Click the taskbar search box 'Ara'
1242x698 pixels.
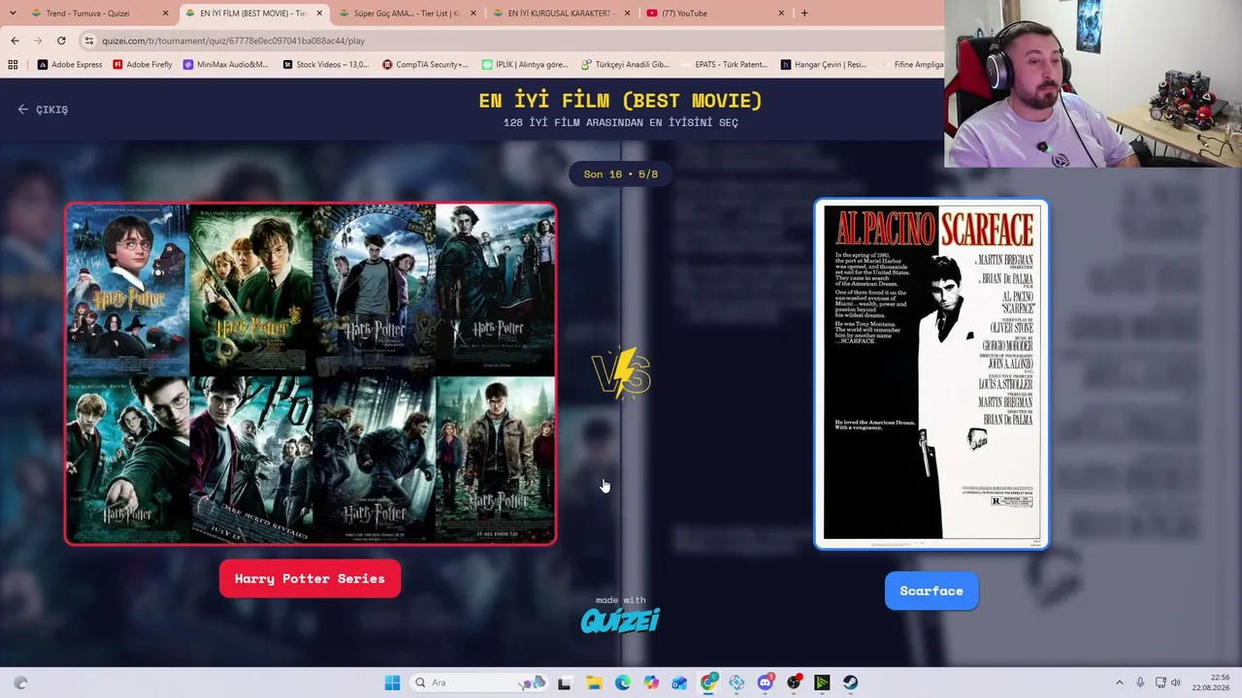coord(478,682)
